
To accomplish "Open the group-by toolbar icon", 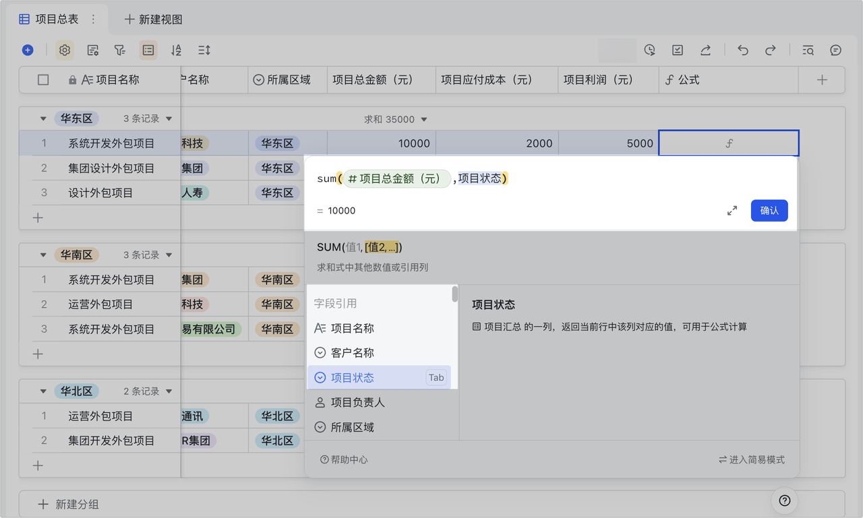I will coord(148,50).
